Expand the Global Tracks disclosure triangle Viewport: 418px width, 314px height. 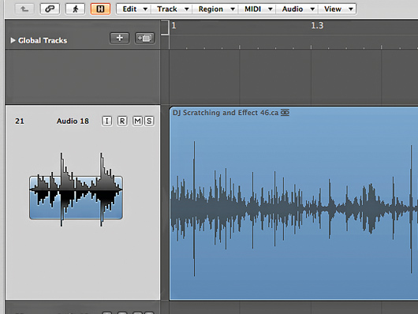tap(13, 40)
